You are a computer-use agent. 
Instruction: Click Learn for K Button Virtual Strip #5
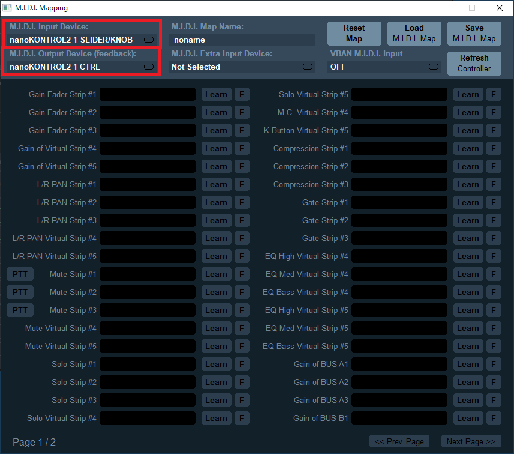click(468, 131)
